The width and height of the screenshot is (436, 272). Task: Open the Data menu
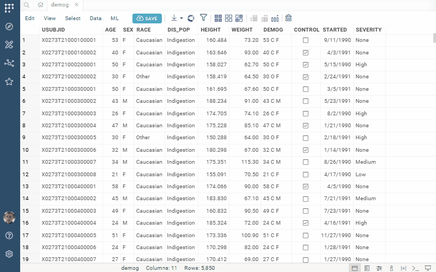click(x=96, y=18)
